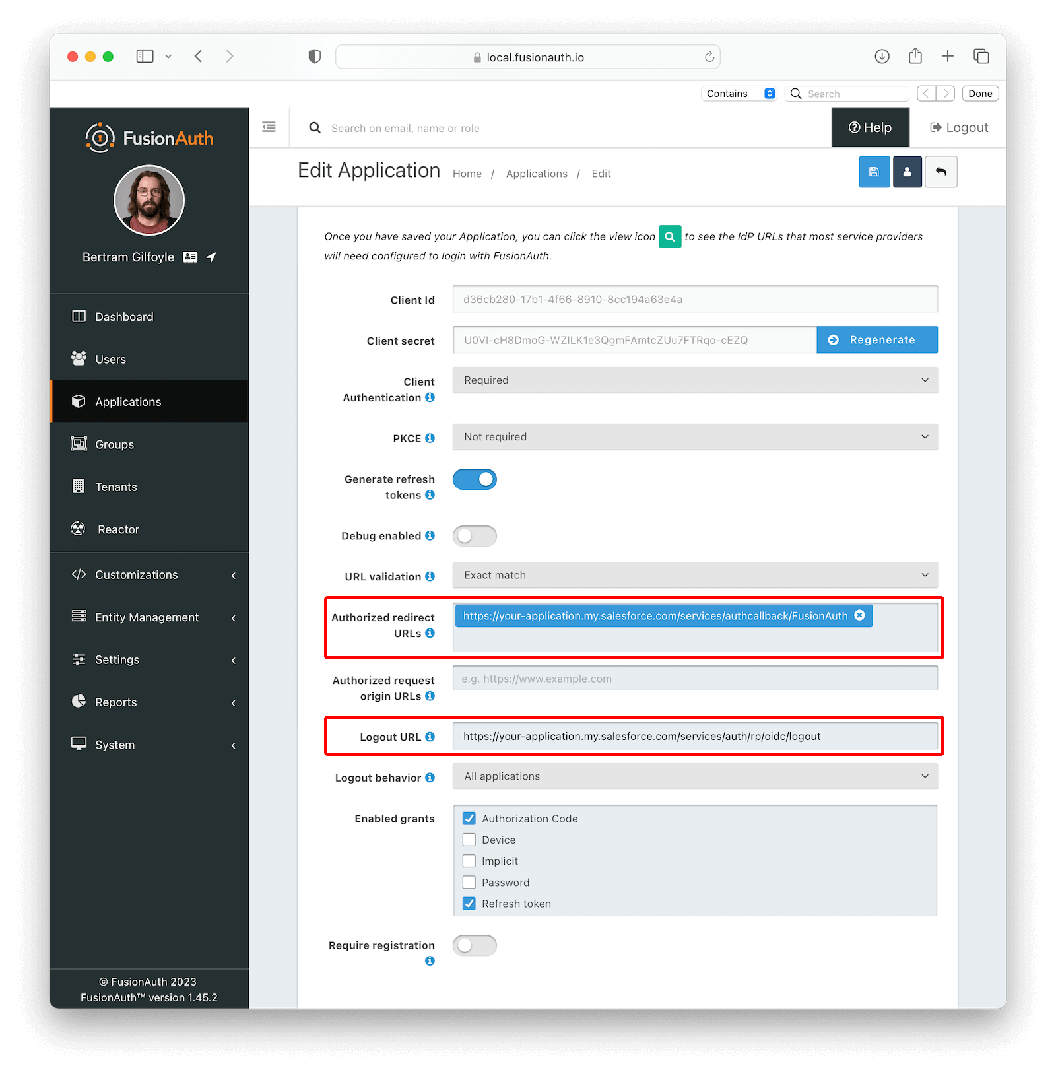Open Users in the sidebar
The image size is (1056, 1074).
click(x=149, y=359)
